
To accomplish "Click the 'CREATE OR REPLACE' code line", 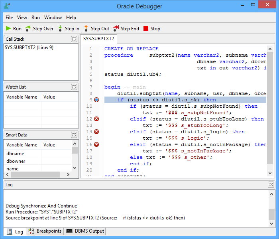I will [x=131, y=49].
